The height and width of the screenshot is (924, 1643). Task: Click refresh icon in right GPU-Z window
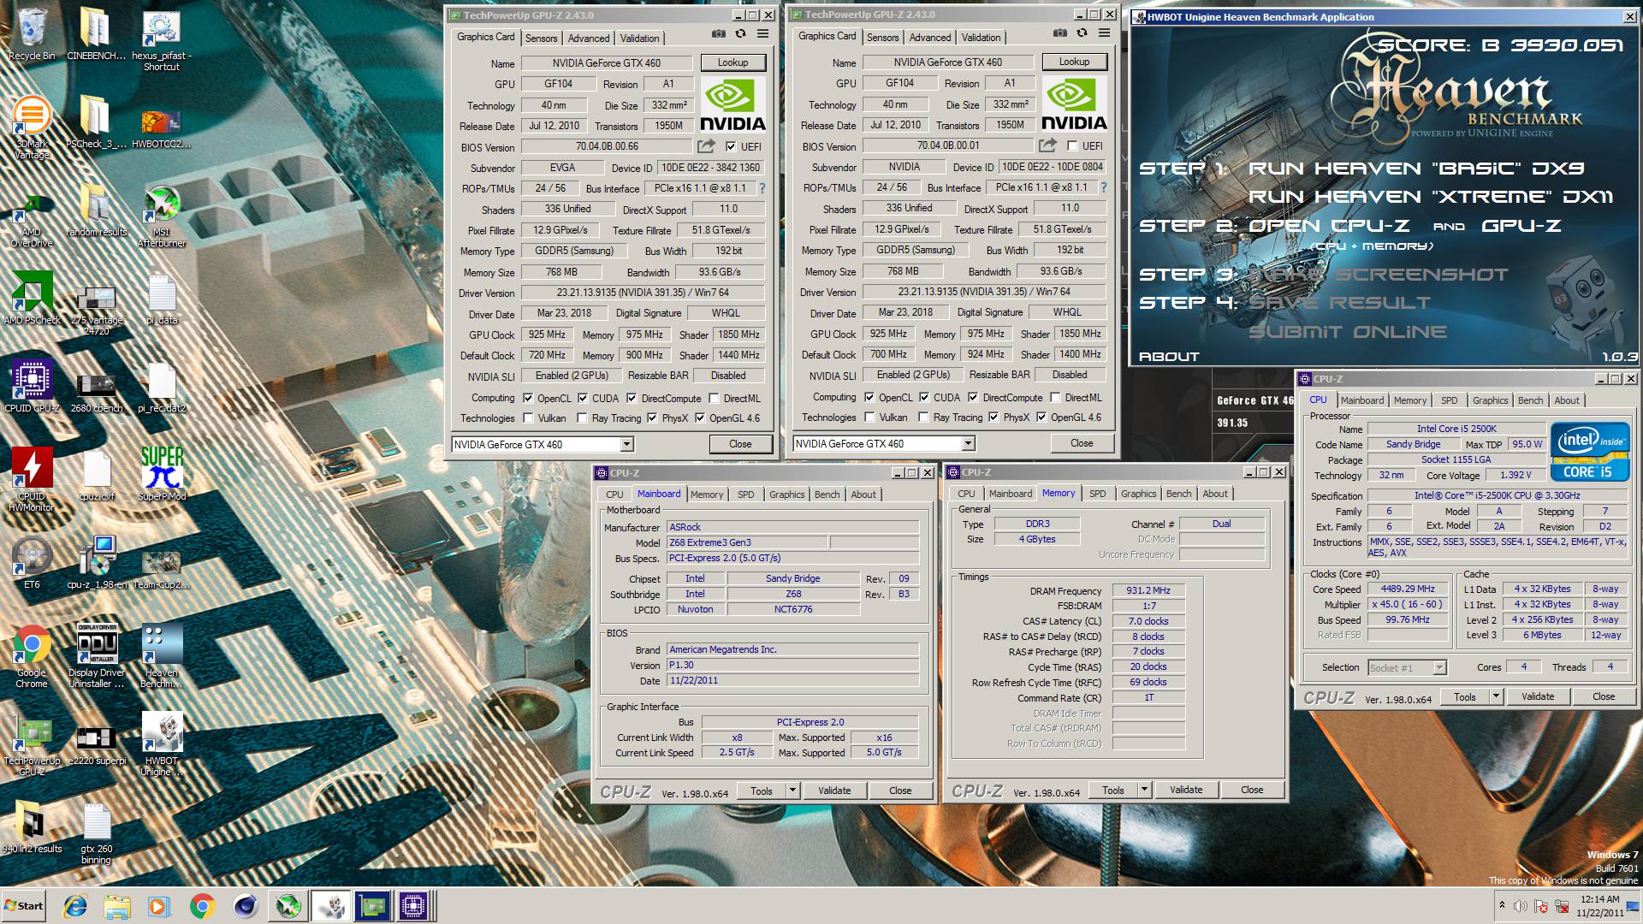[1082, 33]
